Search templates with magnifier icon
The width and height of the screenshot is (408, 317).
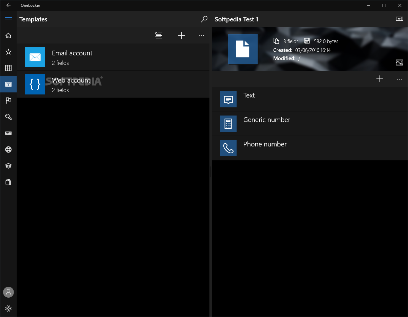204,19
